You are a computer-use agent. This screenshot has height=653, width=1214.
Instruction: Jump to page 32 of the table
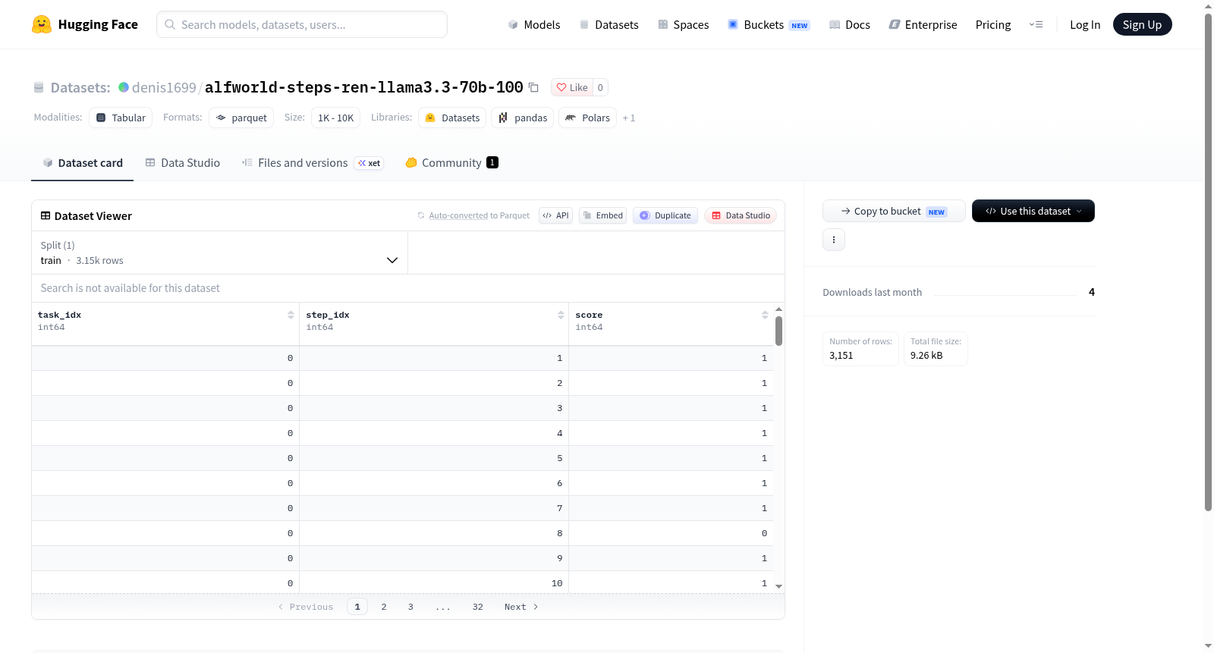(x=478, y=607)
